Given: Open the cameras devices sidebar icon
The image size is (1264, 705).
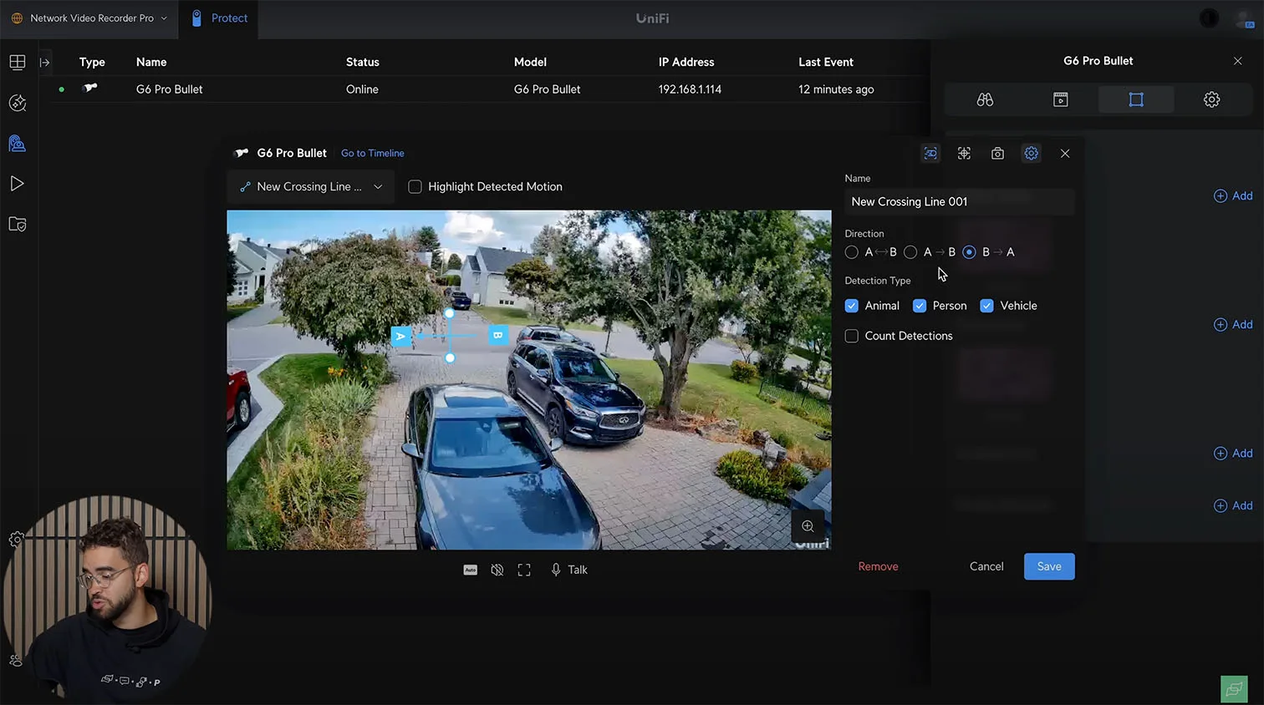Looking at the screenshot, I should point(18,144).
